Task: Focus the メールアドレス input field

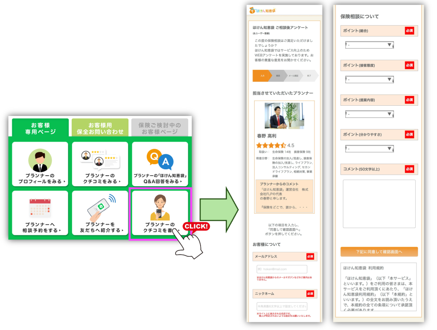Action: tap(282, 269)
